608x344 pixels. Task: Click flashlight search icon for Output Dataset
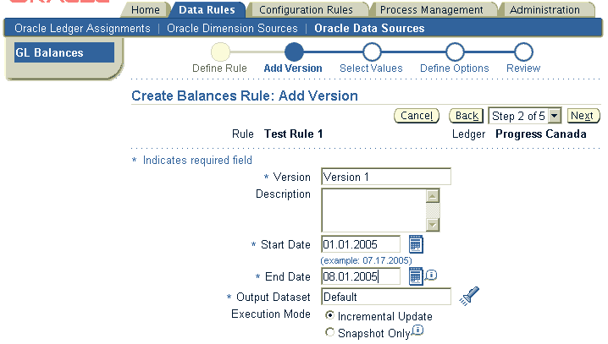[469, 297]
